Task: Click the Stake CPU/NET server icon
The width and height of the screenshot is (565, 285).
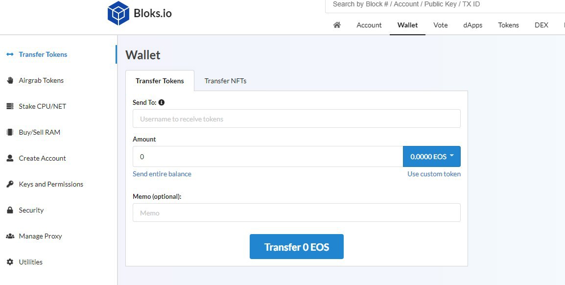Action: (10, 106)
